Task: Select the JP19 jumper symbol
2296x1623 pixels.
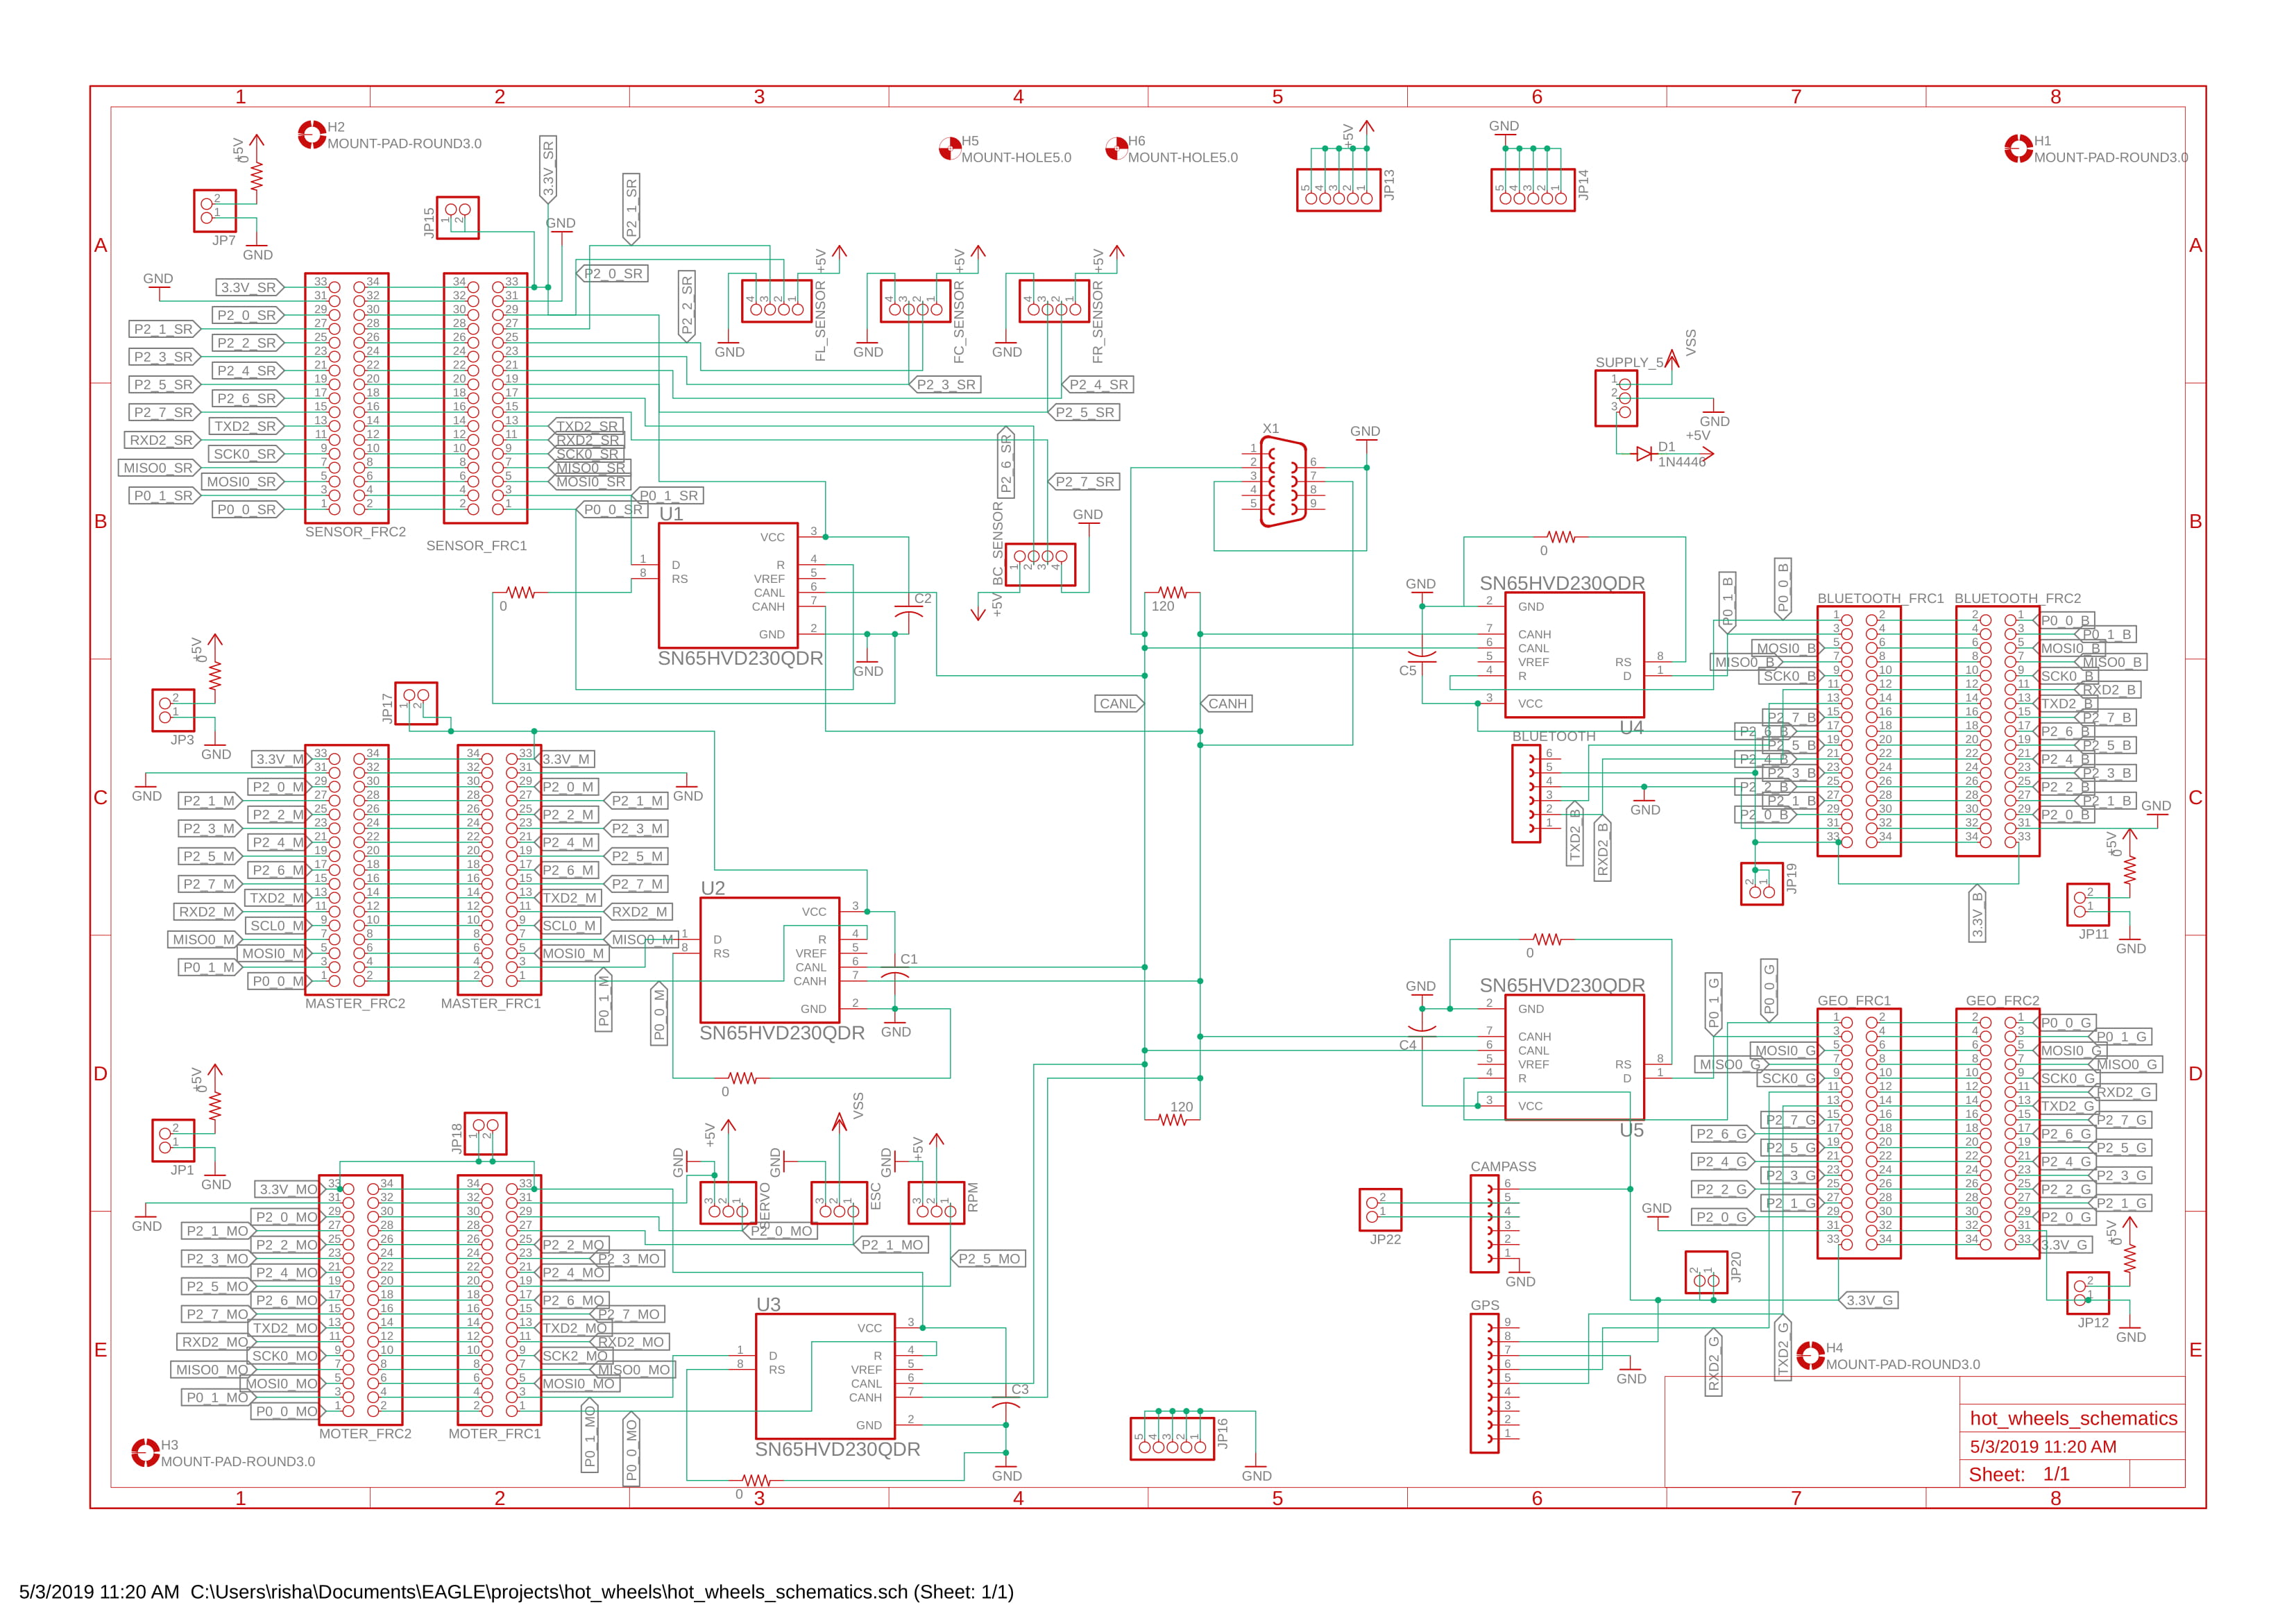Action: pyautogui.click(x=1762, y=884)
